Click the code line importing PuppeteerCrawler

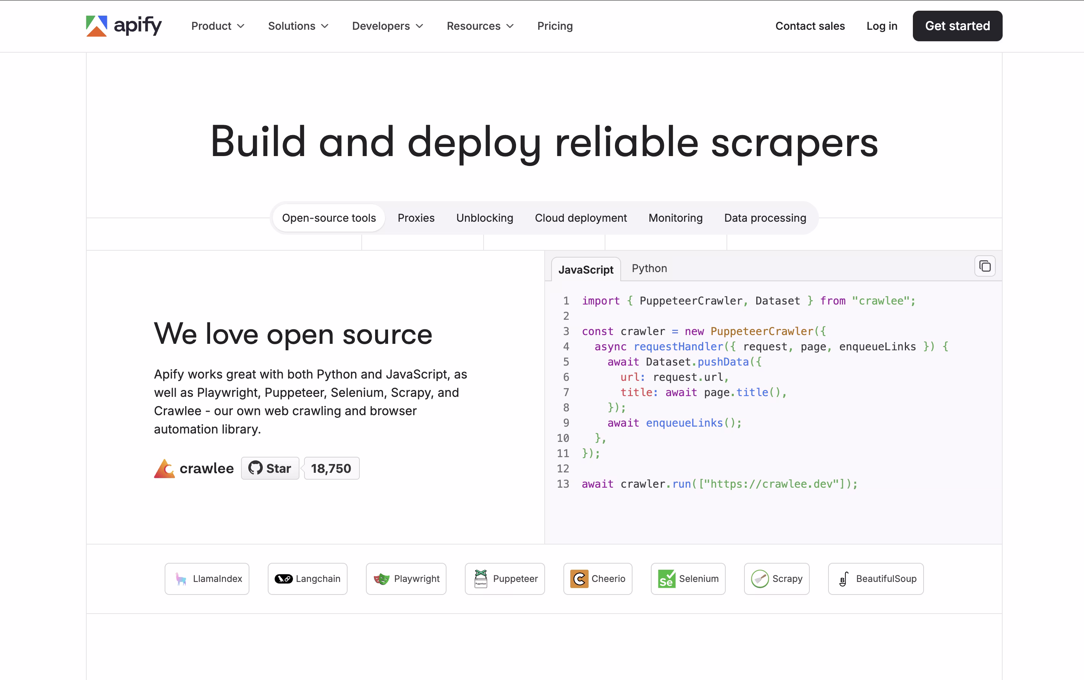[749, 301]
